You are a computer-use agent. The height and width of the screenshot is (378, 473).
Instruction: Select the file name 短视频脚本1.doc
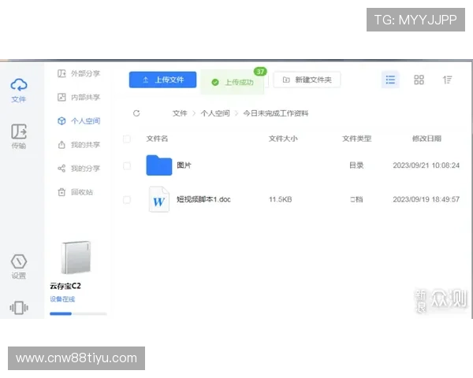pyautogui.click(x=203, y=199)
